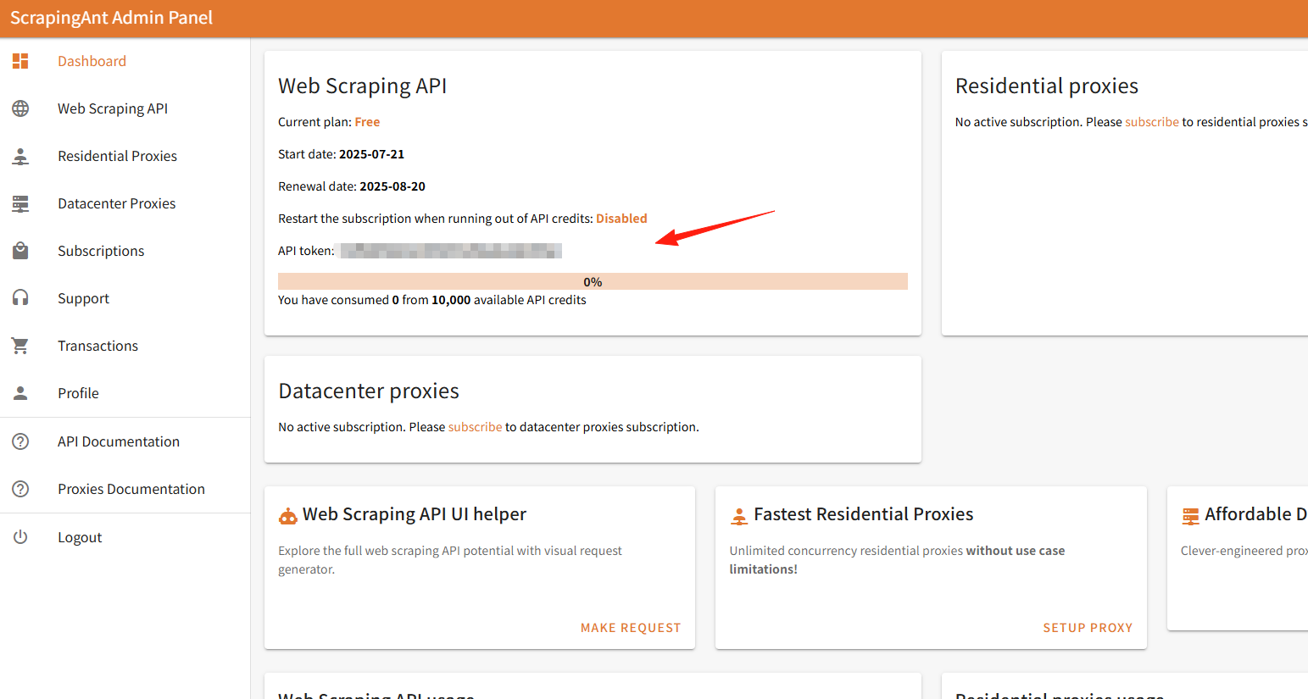The image size is (1308, 699).
Task: Open the Transactions page
Action: (x=125, y=346)
